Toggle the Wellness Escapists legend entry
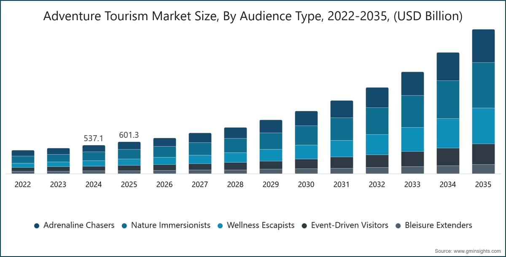The width and height of the screenshot is (506, 257). [256, 225]
